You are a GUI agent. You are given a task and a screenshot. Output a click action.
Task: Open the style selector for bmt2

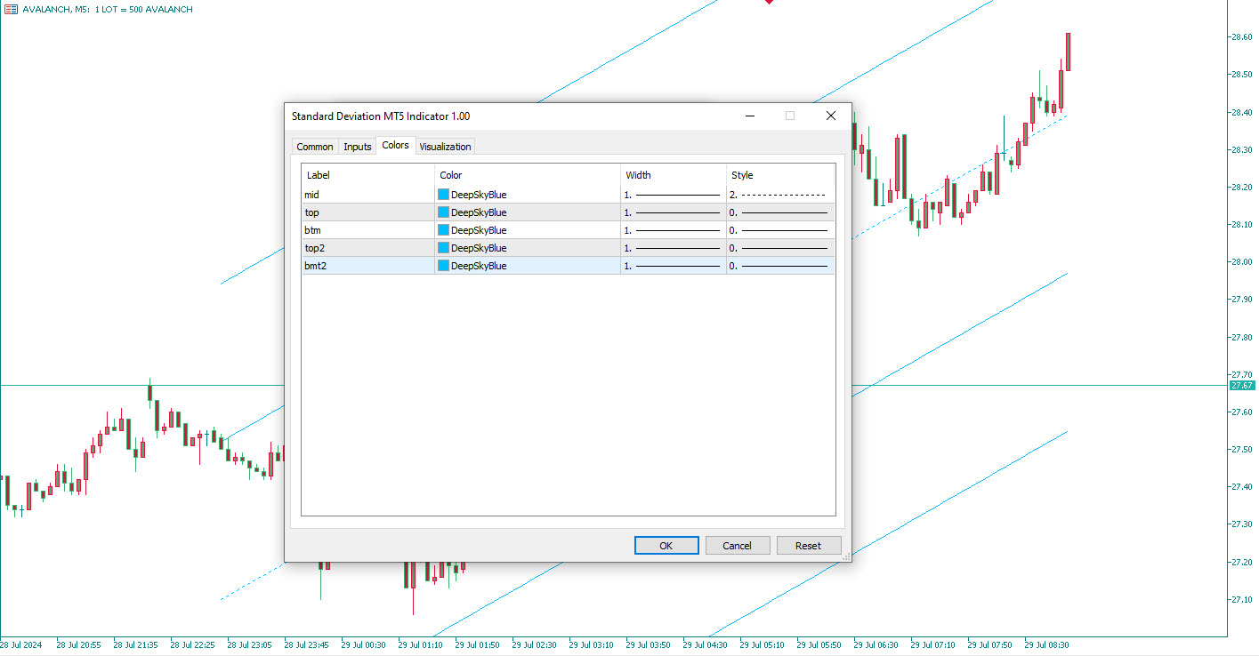coord(780,266)
